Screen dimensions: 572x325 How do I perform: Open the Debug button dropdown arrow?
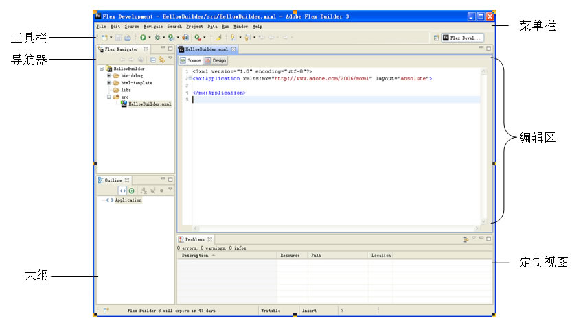pyautogui.click(x=164, y=38)
